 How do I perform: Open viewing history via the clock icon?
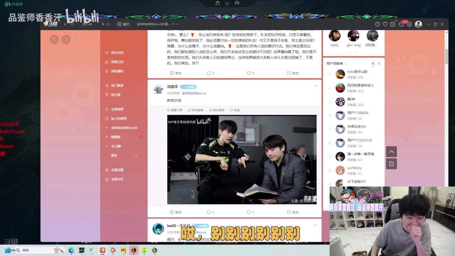378,24
